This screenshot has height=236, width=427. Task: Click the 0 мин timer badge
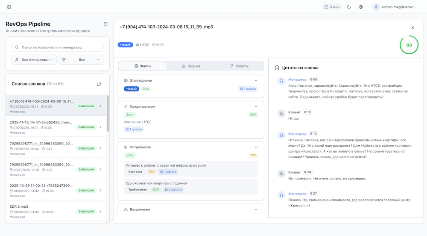(x=332, y=7)
